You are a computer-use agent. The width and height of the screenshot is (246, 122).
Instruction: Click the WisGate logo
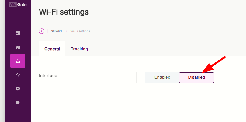[x=18, y=4]
